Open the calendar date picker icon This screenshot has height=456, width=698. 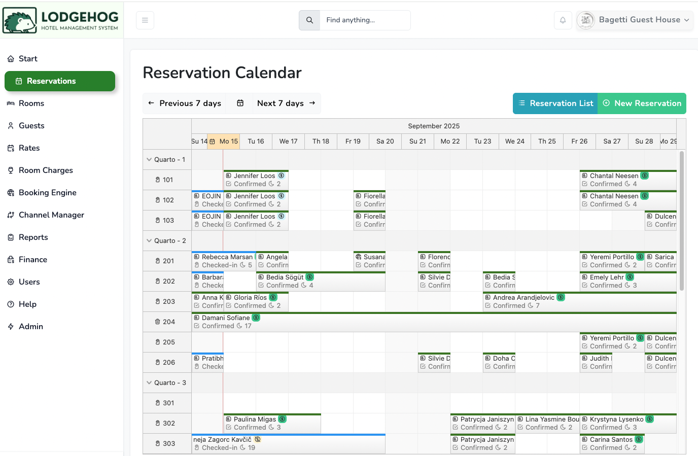point(240,103)
